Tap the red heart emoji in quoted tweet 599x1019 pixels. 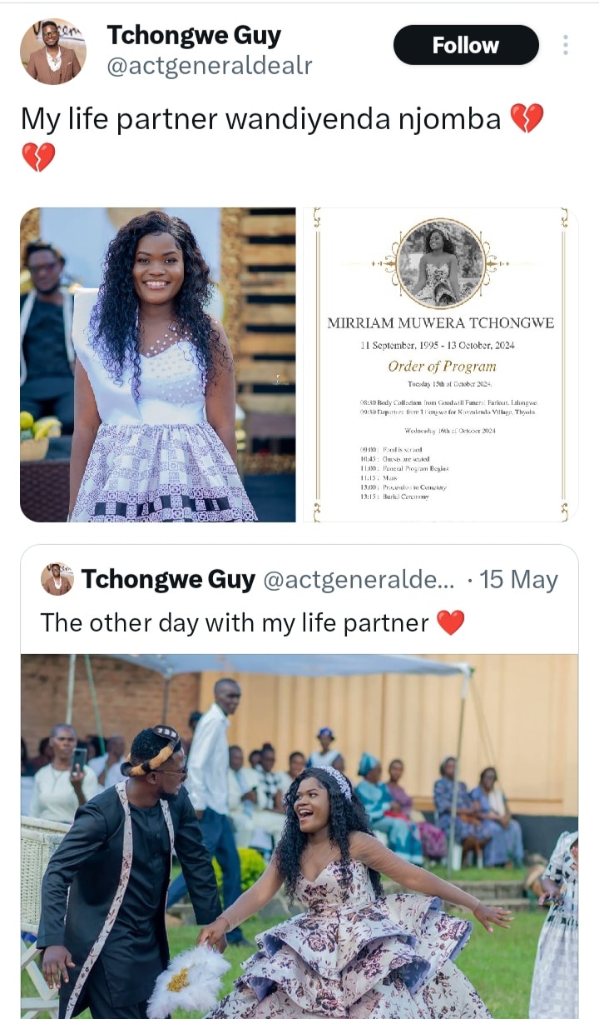pos(451,622)
